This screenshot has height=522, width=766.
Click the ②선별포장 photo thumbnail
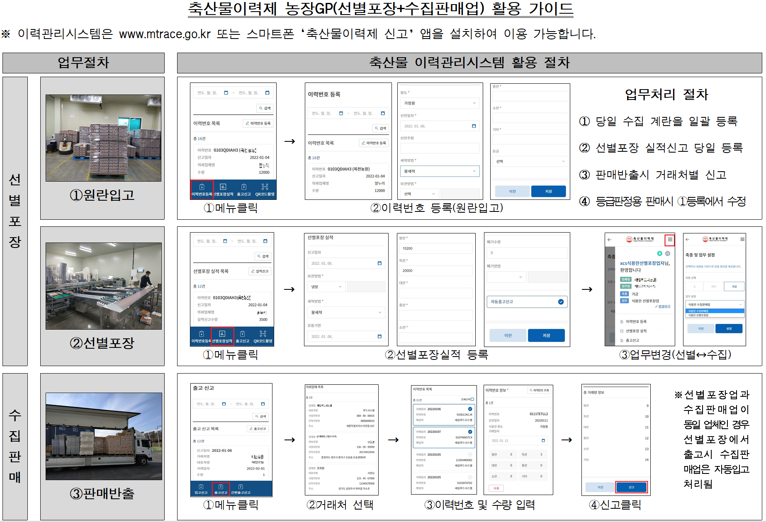(x=104, y=286)
